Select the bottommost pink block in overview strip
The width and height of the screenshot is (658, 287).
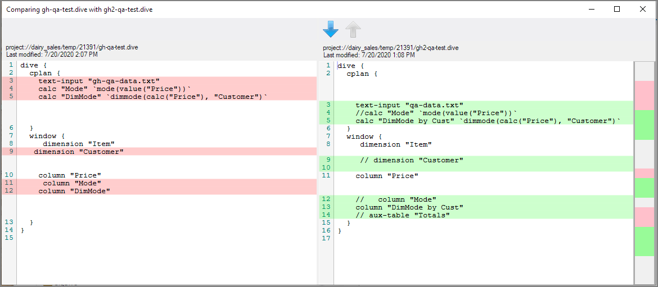645,217
